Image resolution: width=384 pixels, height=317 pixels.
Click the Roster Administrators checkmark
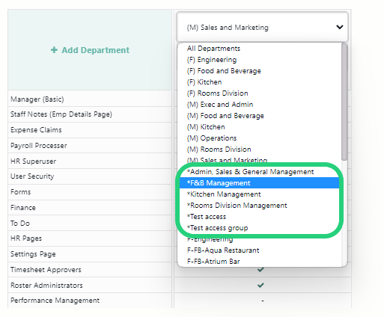click(260, 285)
